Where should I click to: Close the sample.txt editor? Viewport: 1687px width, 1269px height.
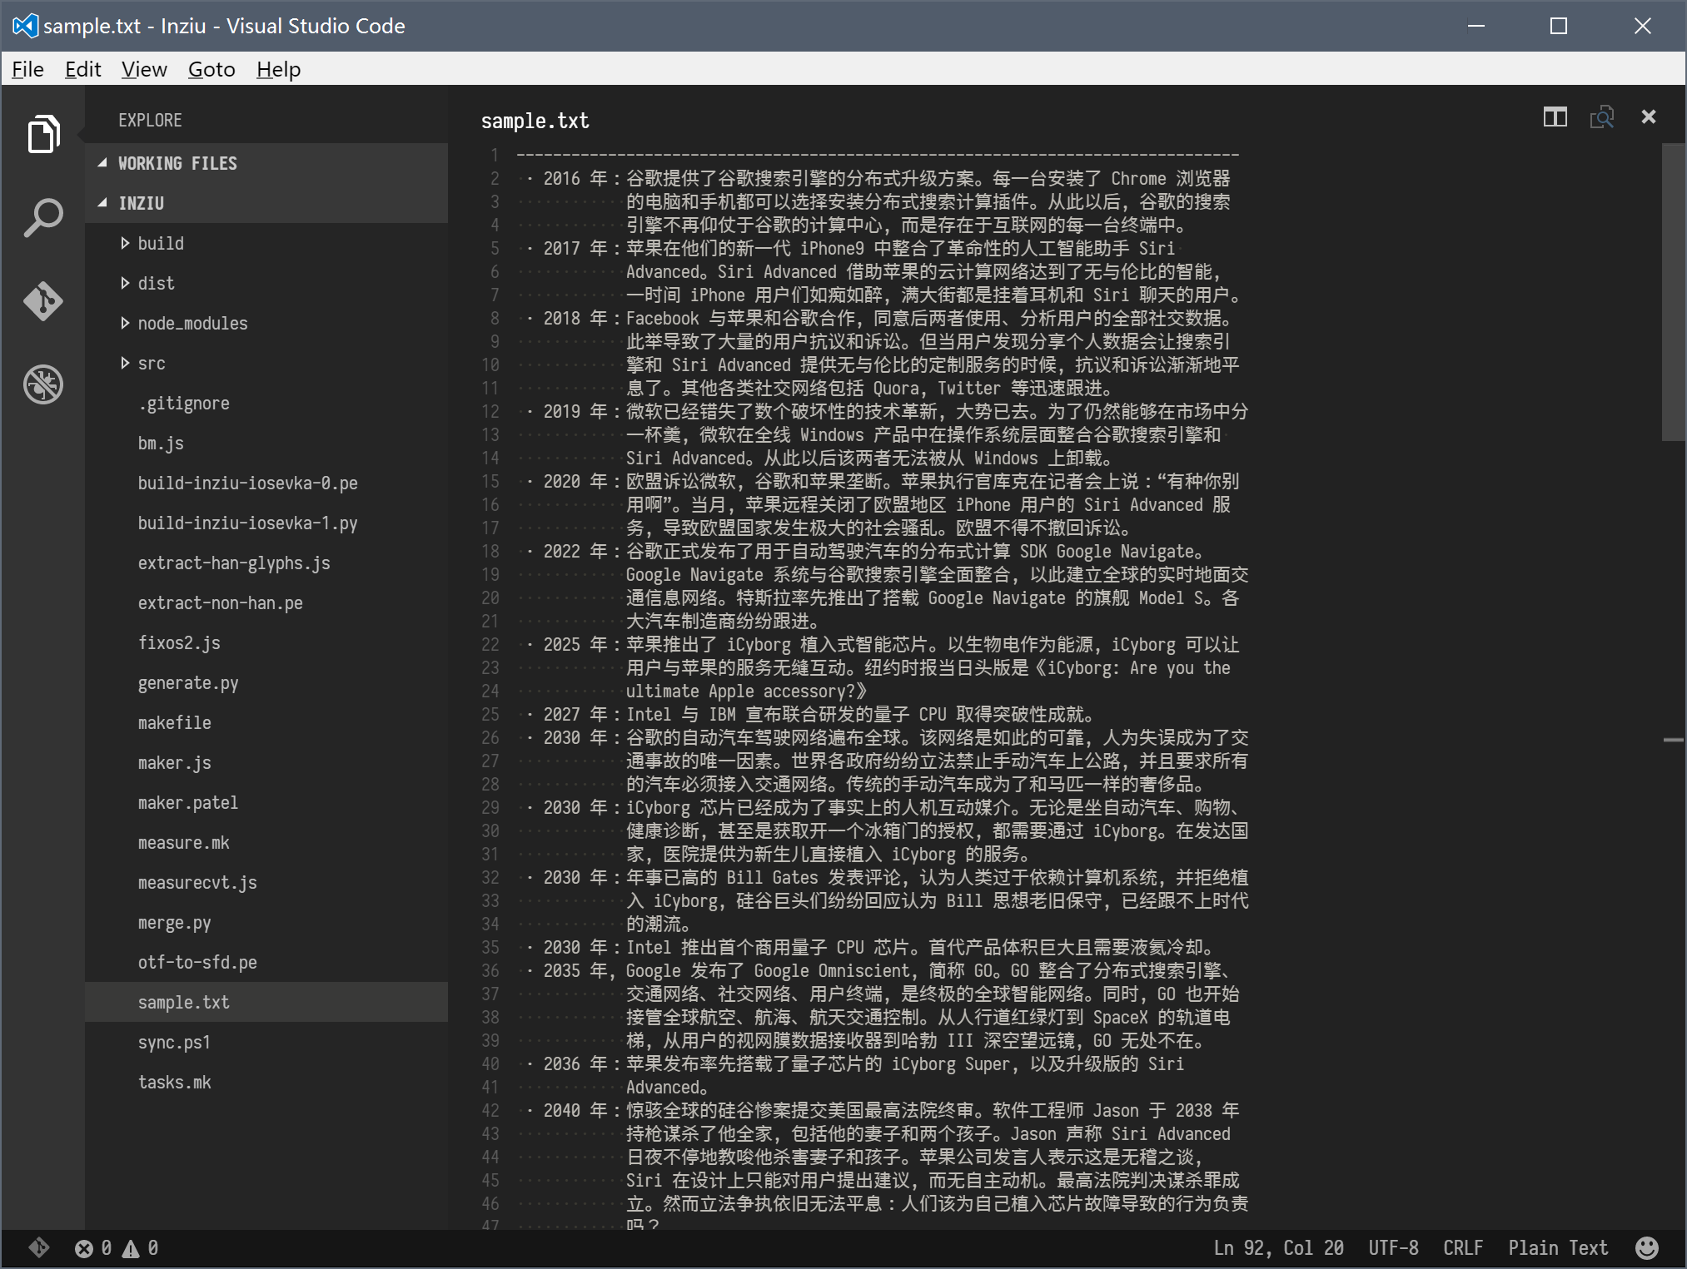[x=1649, y=116]
